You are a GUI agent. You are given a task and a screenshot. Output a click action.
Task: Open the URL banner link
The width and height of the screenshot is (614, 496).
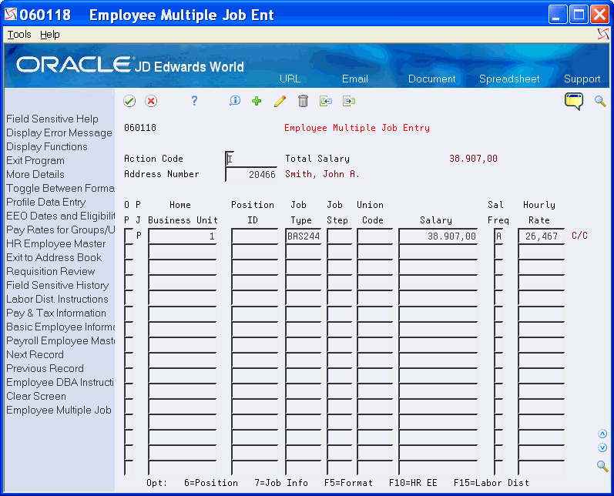coord(290,79)
